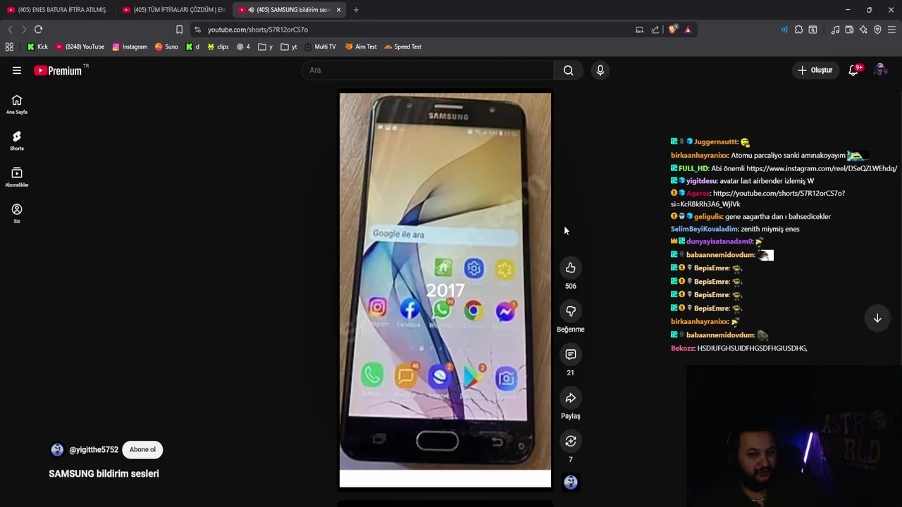Go back in browser history
Screen dimensions: 902x507
(x=10, y=30)
